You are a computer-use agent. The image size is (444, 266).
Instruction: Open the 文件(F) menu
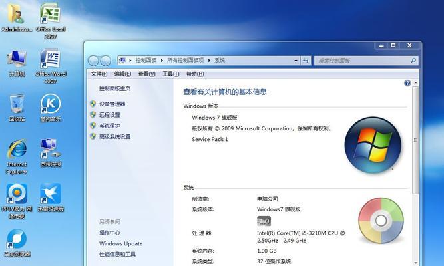pyautogui.click(x=99, y=74)
